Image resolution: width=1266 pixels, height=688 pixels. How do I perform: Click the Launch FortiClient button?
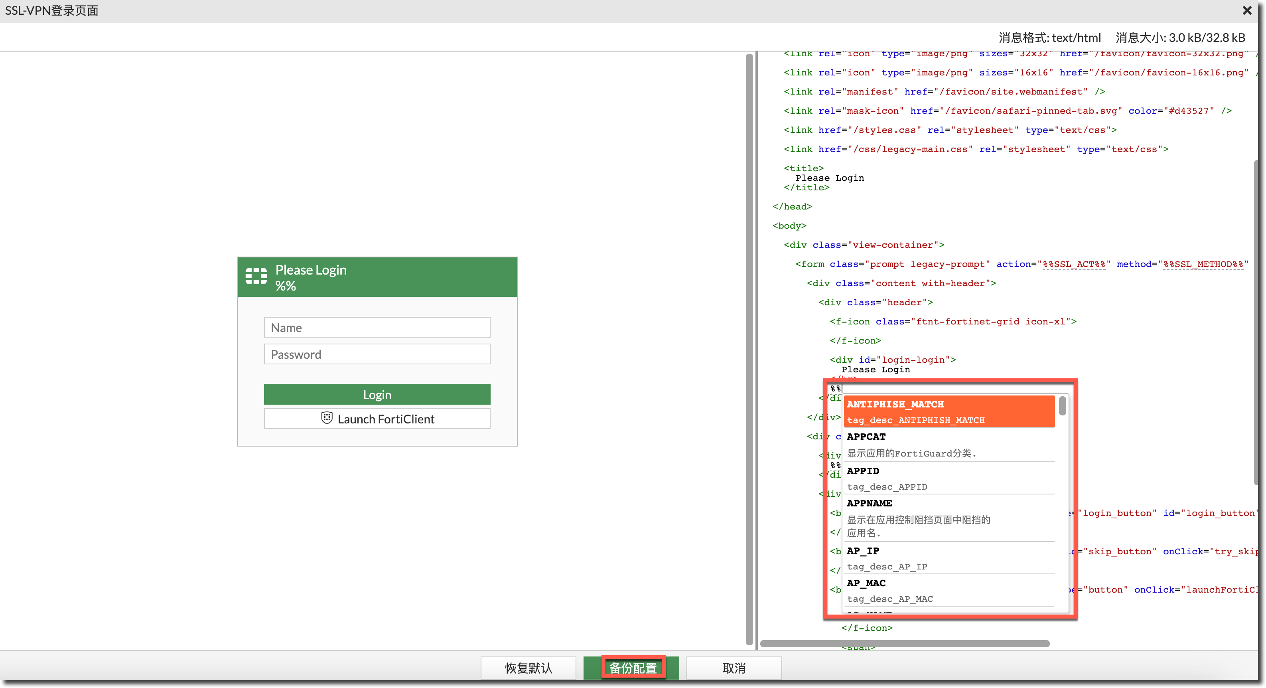377,419
